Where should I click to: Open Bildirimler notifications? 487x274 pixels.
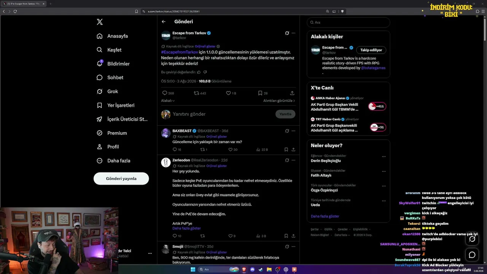(113, 64)
